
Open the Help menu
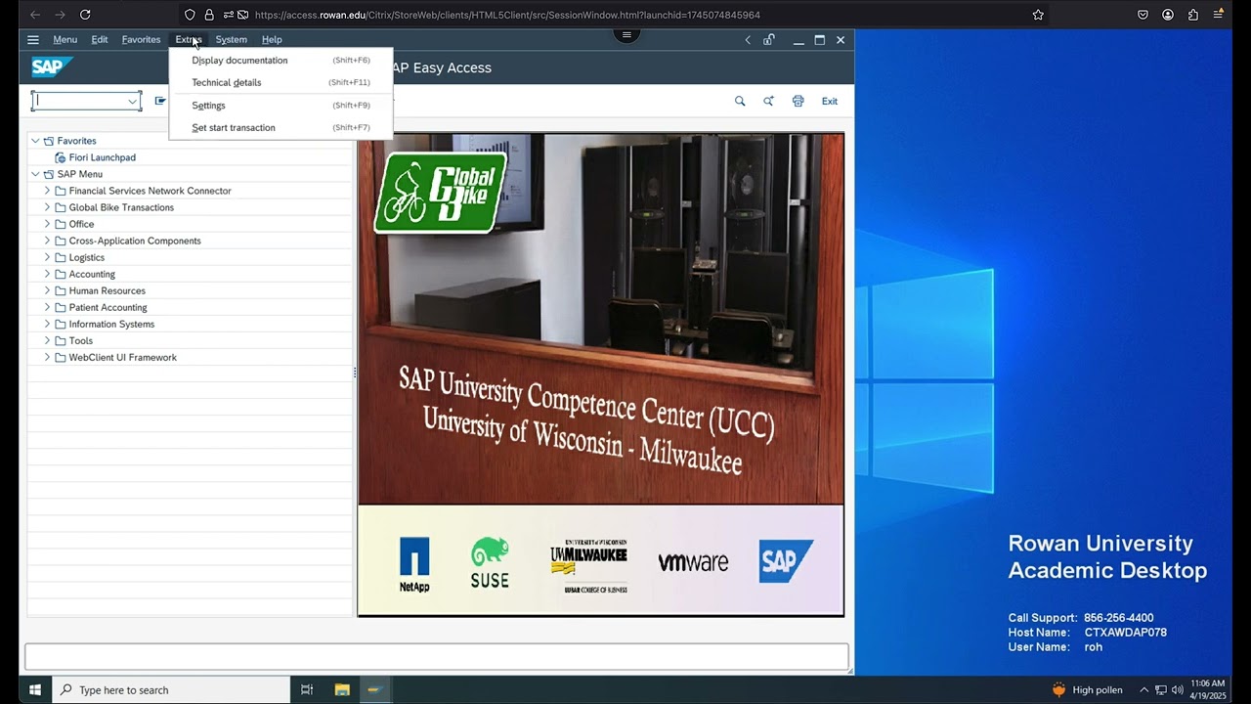(272, 40)
